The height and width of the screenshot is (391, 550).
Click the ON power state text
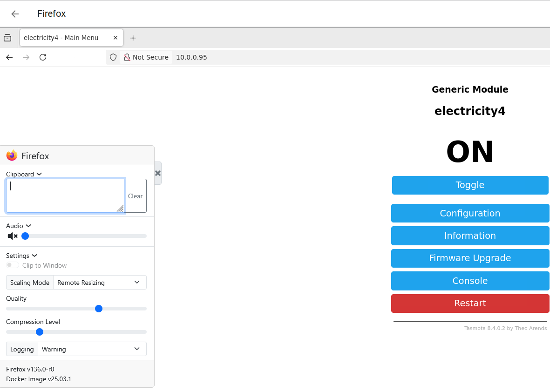[470, 151]
